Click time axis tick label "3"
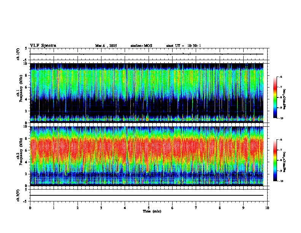This screenshot has width=301, height=233. (101, 208)
